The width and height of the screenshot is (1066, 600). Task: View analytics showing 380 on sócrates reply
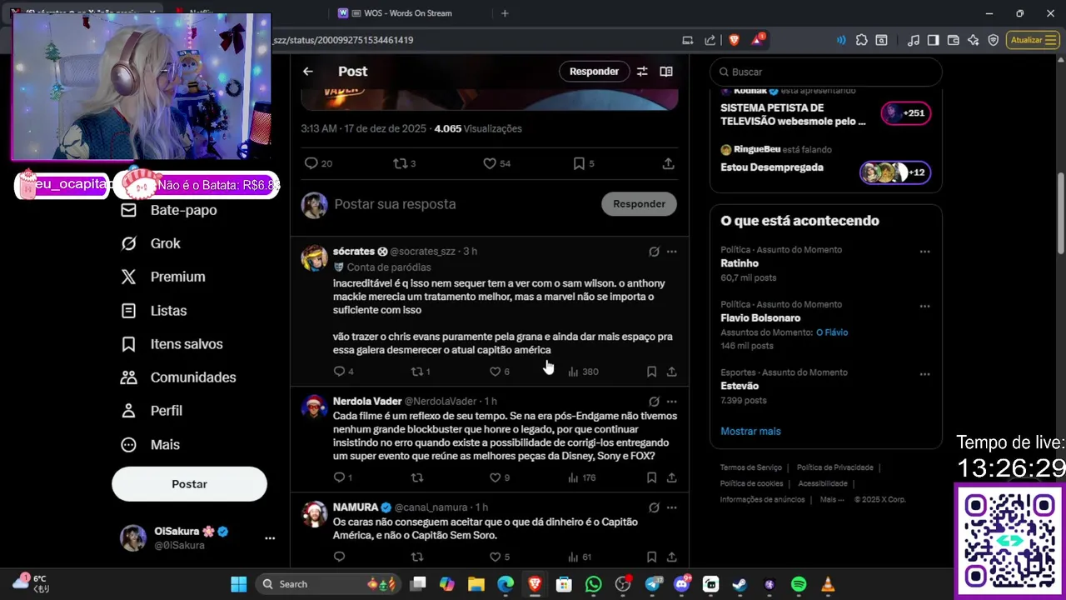click(583, 372)
